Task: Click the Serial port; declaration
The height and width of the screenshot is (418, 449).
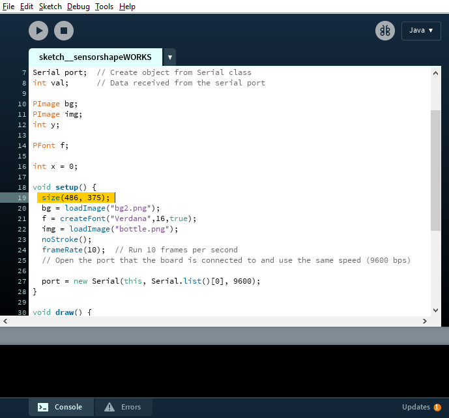Action: coord(59,72)
